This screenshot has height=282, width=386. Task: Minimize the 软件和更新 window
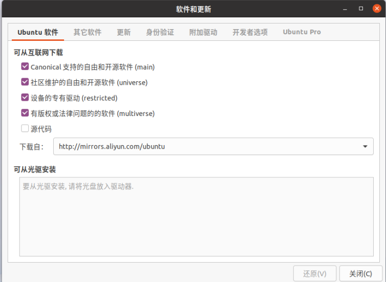pyautogui.click(x=347, y=9)
